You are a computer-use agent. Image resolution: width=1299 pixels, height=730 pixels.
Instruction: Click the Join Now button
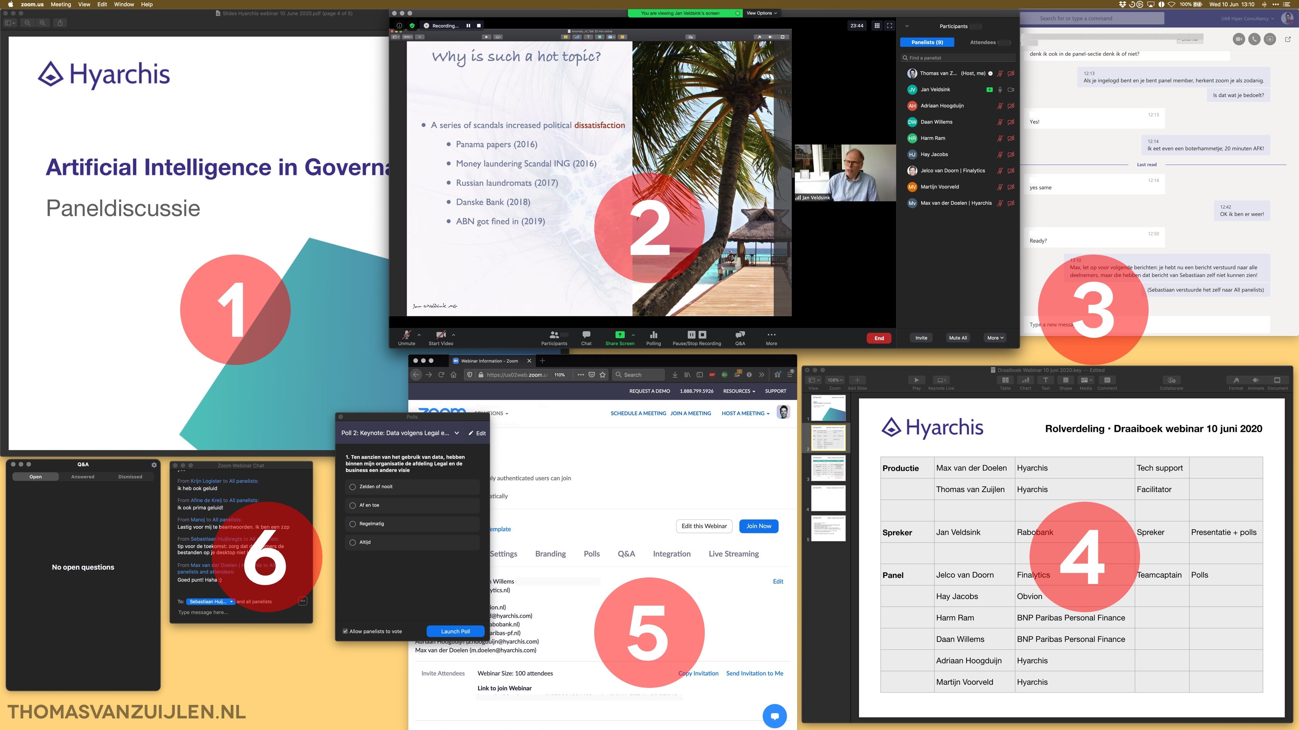click(x=759, y=526)
